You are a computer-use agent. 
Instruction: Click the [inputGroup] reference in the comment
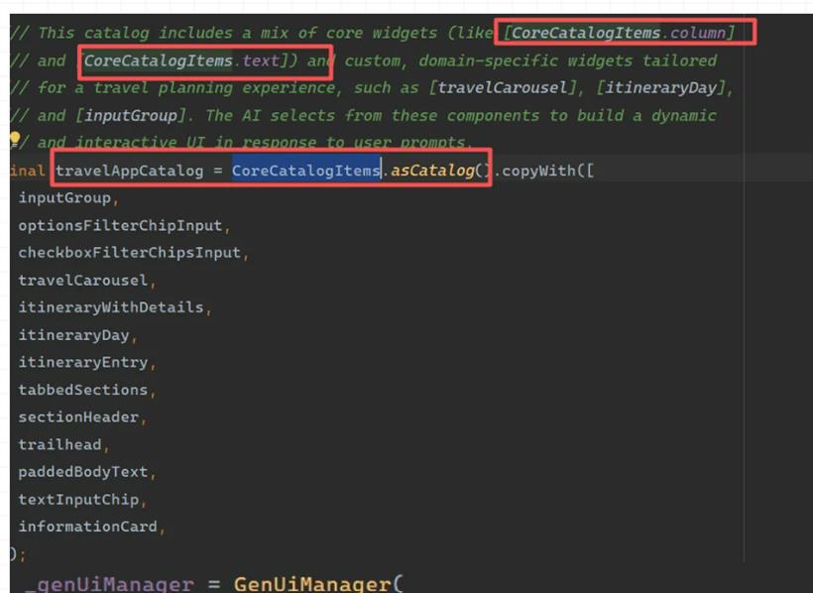coord(130,115)
